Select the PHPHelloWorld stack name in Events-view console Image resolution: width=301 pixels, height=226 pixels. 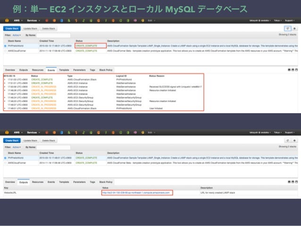16,46
